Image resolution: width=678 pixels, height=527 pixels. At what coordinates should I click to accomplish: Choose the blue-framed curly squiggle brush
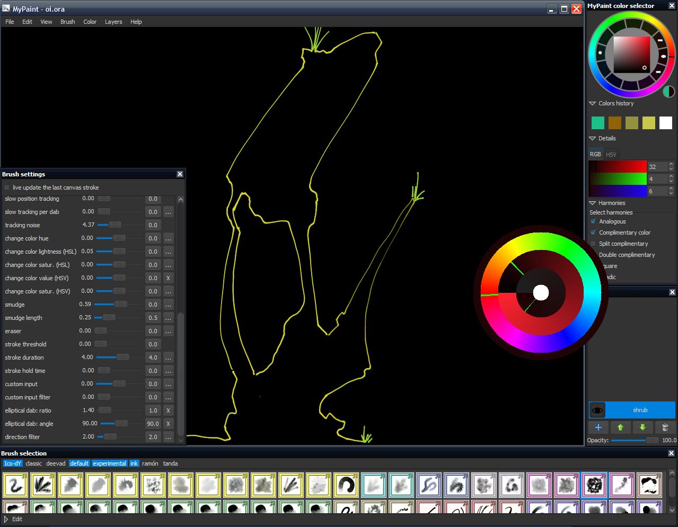[429, 485]
